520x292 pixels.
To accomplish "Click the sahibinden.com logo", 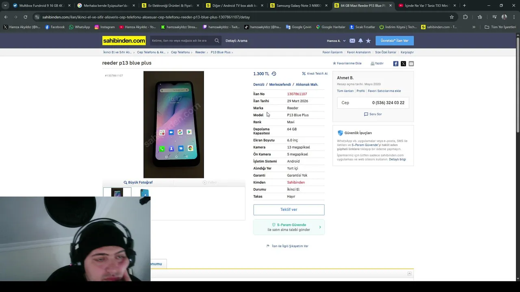I will click(124, 41).
